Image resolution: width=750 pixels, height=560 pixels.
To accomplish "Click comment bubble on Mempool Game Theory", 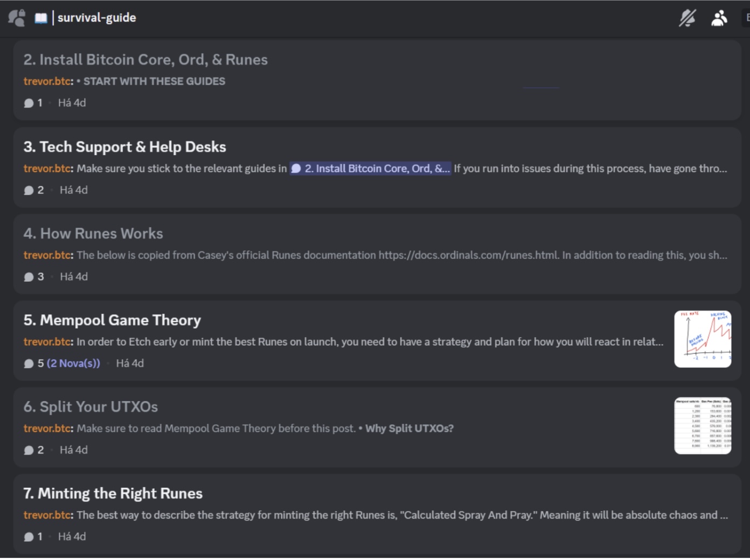I will click(29, 363).
